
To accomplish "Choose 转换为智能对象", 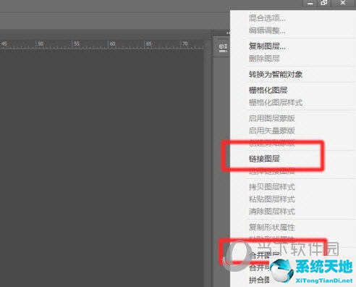I will point(276,74).
